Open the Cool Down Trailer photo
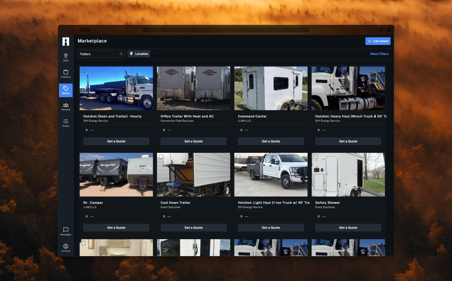The width and height of the screenshot is (452, 281). 193,175
